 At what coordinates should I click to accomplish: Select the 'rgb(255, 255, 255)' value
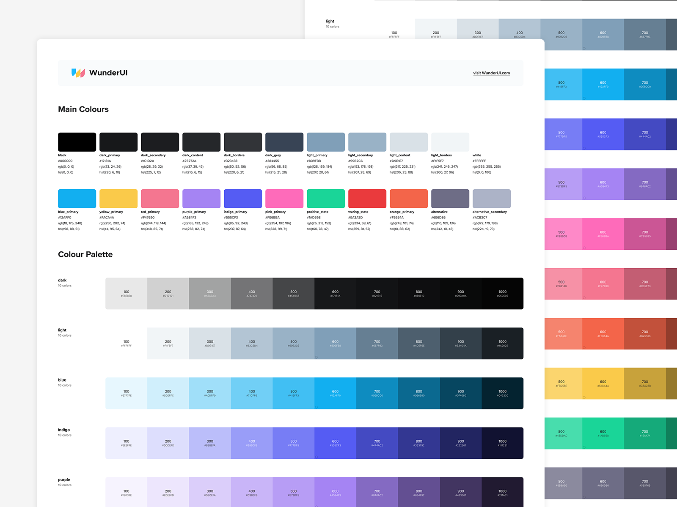point(487,166)
